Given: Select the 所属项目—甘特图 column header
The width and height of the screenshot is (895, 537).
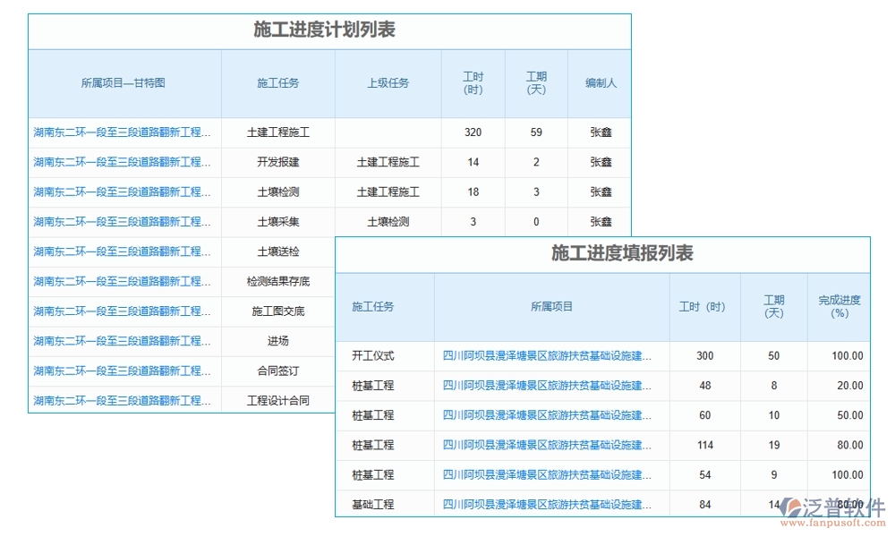Looking at the screenshot, I should point(124,83).
